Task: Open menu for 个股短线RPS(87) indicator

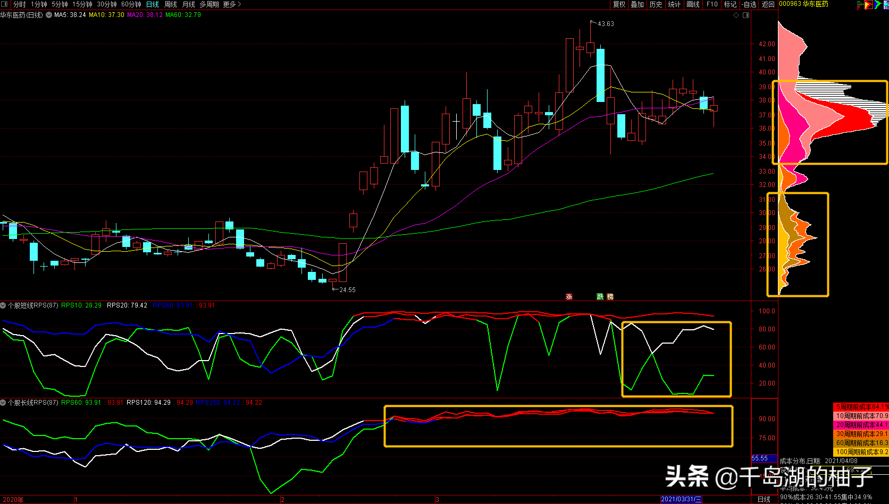Action: point(3,305)
